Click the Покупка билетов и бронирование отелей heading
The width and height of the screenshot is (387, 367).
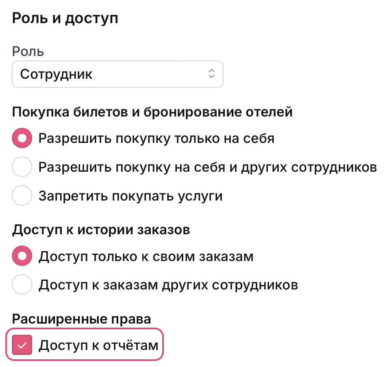(152, 112)
